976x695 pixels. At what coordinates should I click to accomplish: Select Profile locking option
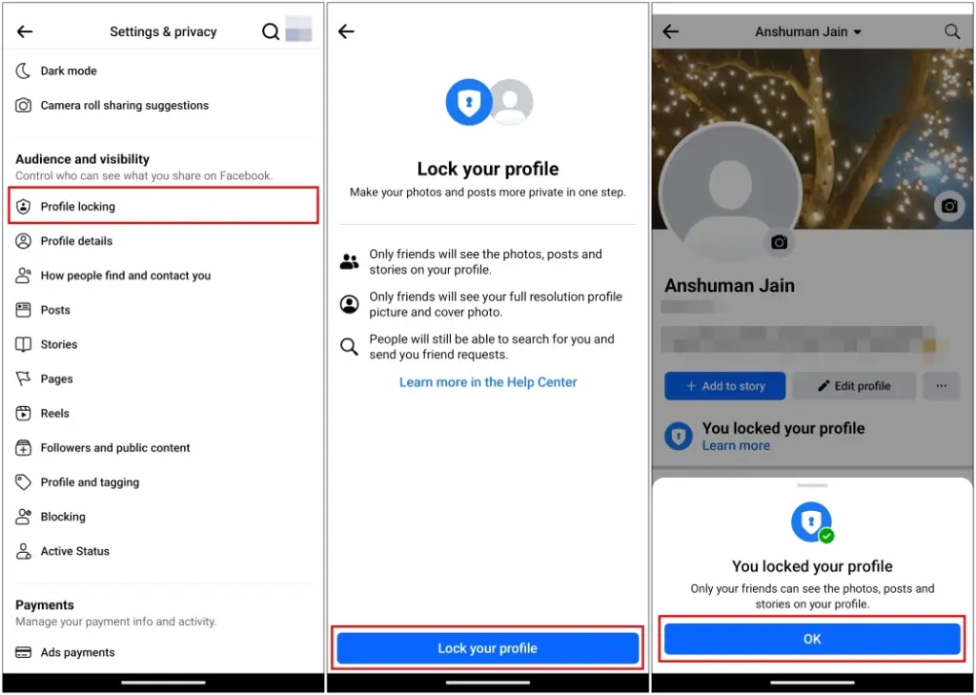(x=163, y=206)
